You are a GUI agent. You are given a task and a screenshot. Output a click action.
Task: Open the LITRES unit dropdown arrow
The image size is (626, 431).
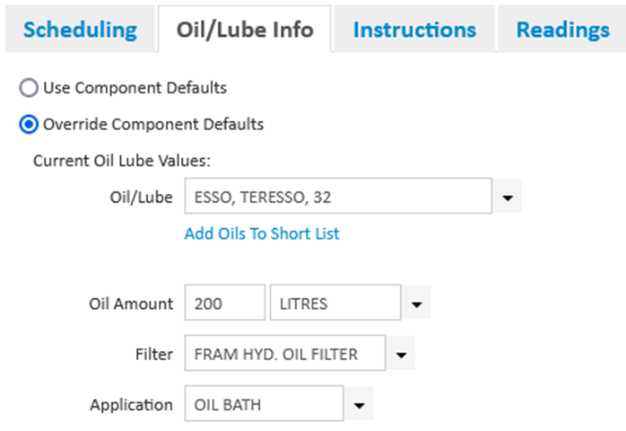point(417,304)
